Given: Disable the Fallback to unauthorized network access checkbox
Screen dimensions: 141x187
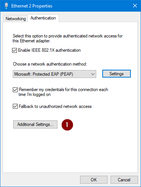Looking at the screenshot, I should 15,106.
